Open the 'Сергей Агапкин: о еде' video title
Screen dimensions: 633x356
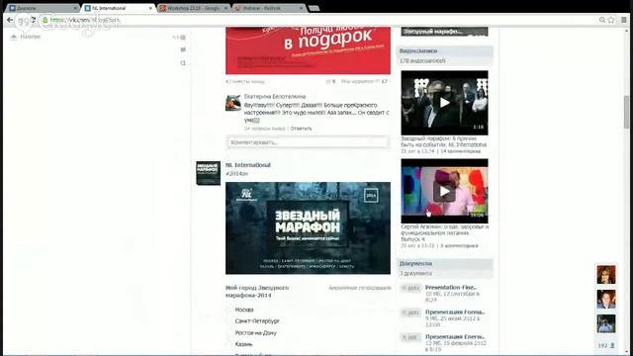tap(444, 233)
